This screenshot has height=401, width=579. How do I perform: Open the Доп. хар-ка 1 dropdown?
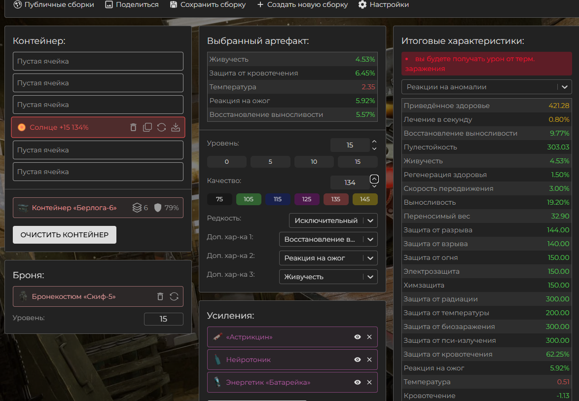328,239
